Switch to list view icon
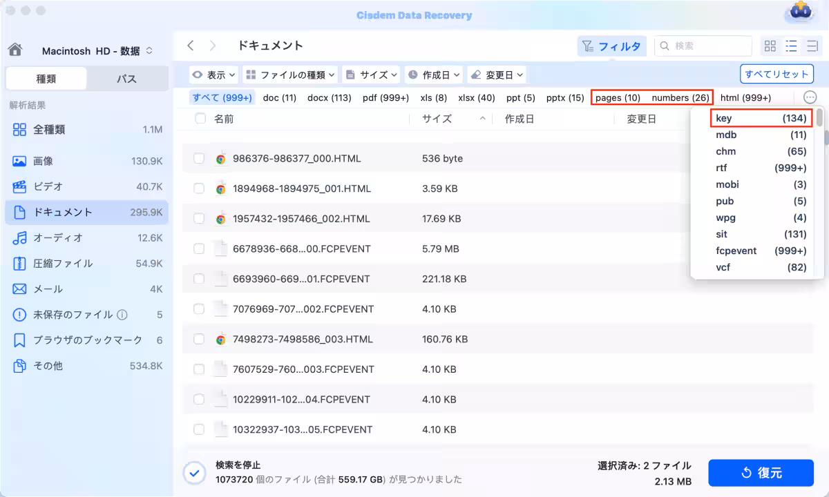This screenshot has width=829, height=497. pos(791,46)
